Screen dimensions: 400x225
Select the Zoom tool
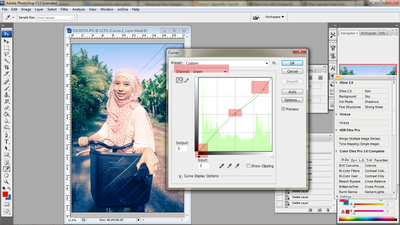pyautogui.click(x=6, y=182)
